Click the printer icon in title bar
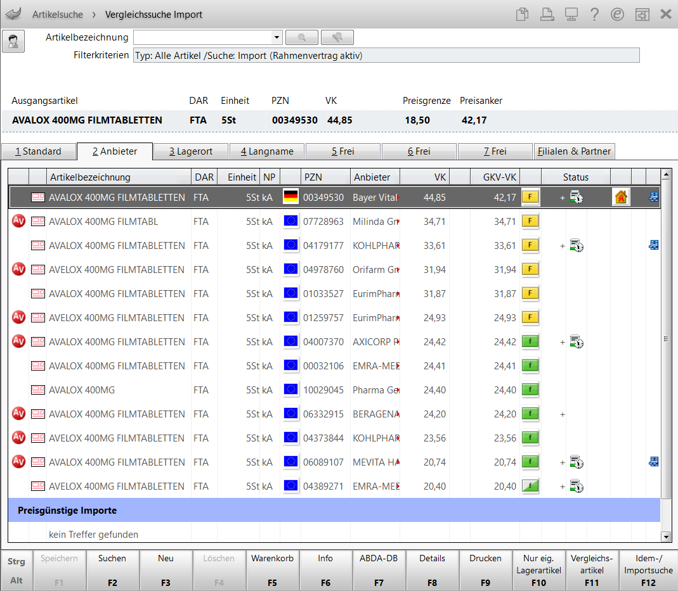 [x=547, y=14]
